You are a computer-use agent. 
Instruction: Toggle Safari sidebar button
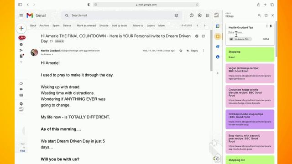coord(20,5)
